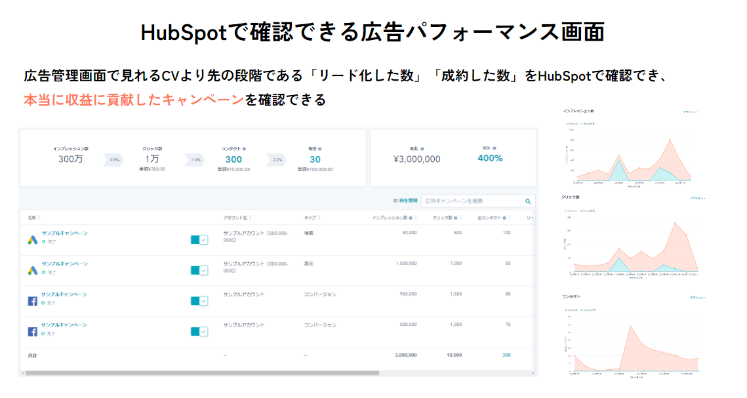The height and width of the screenshot is (398, 747).
Task: Click the info icon next to 取引 summary
Action: 319,149
